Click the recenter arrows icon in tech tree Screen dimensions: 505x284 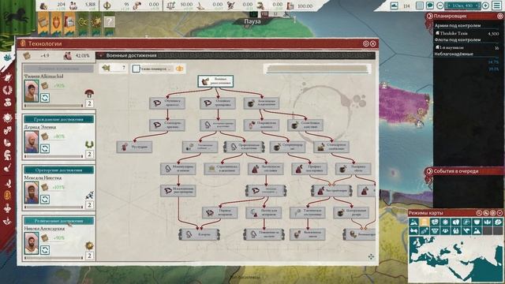point(371,256)
